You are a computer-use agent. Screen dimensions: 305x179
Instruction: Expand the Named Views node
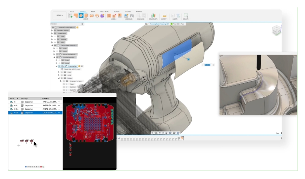[52, 33]
